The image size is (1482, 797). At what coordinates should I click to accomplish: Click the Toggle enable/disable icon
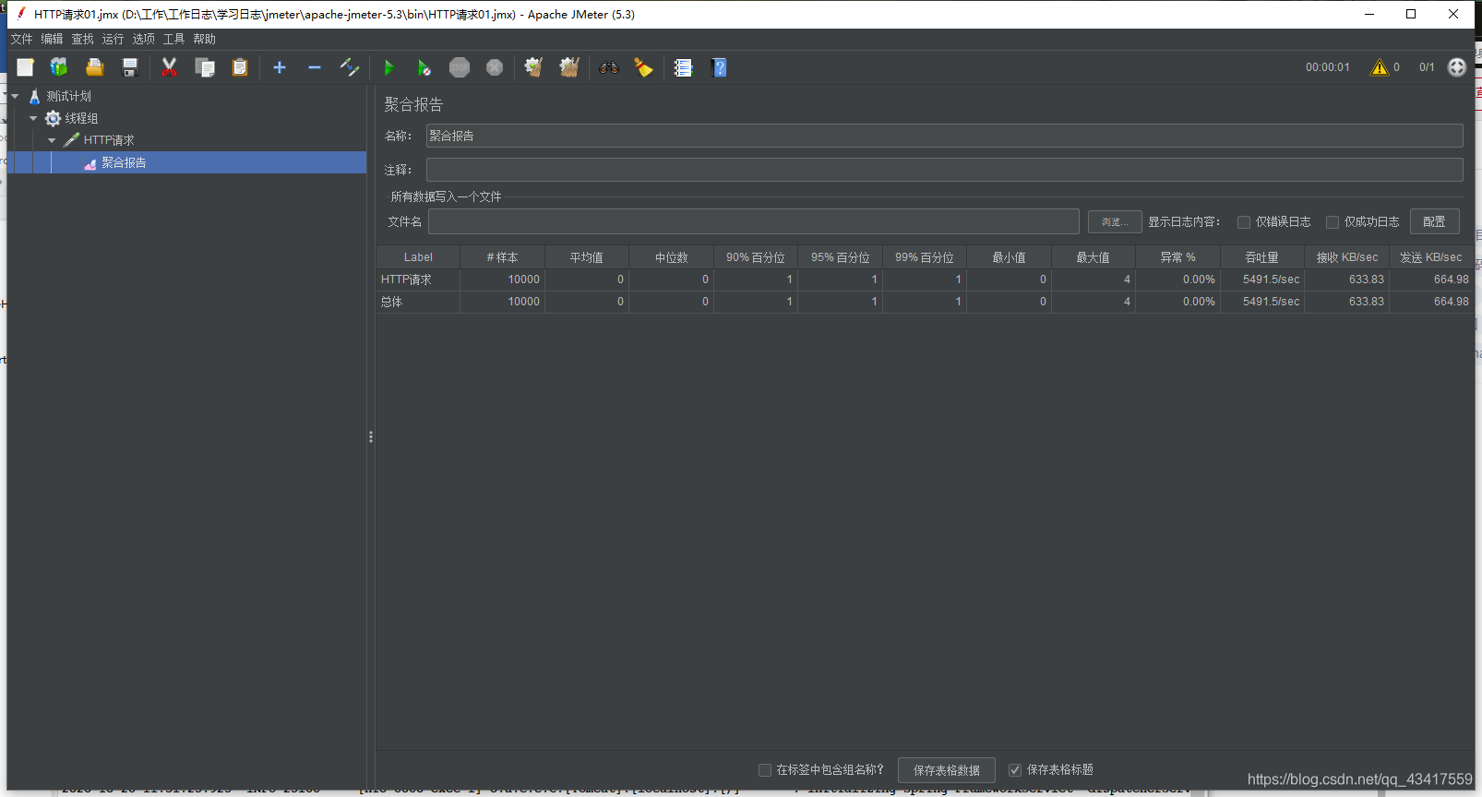pyautogui.click(x=350, y=67)
